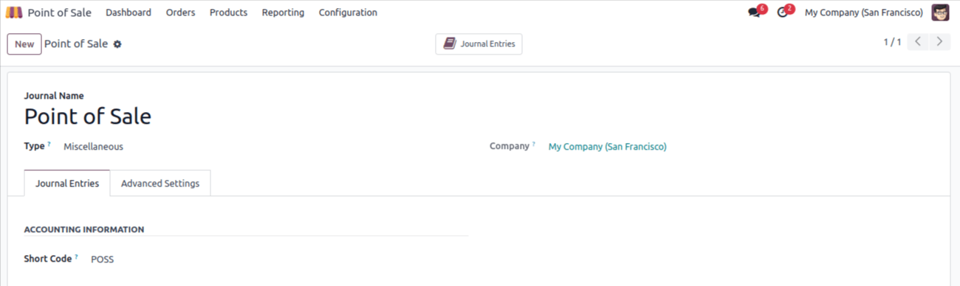Viewport: 960px width, 286px height.
Task: Open the messages chat bubble icon
Action: point(754,13)
